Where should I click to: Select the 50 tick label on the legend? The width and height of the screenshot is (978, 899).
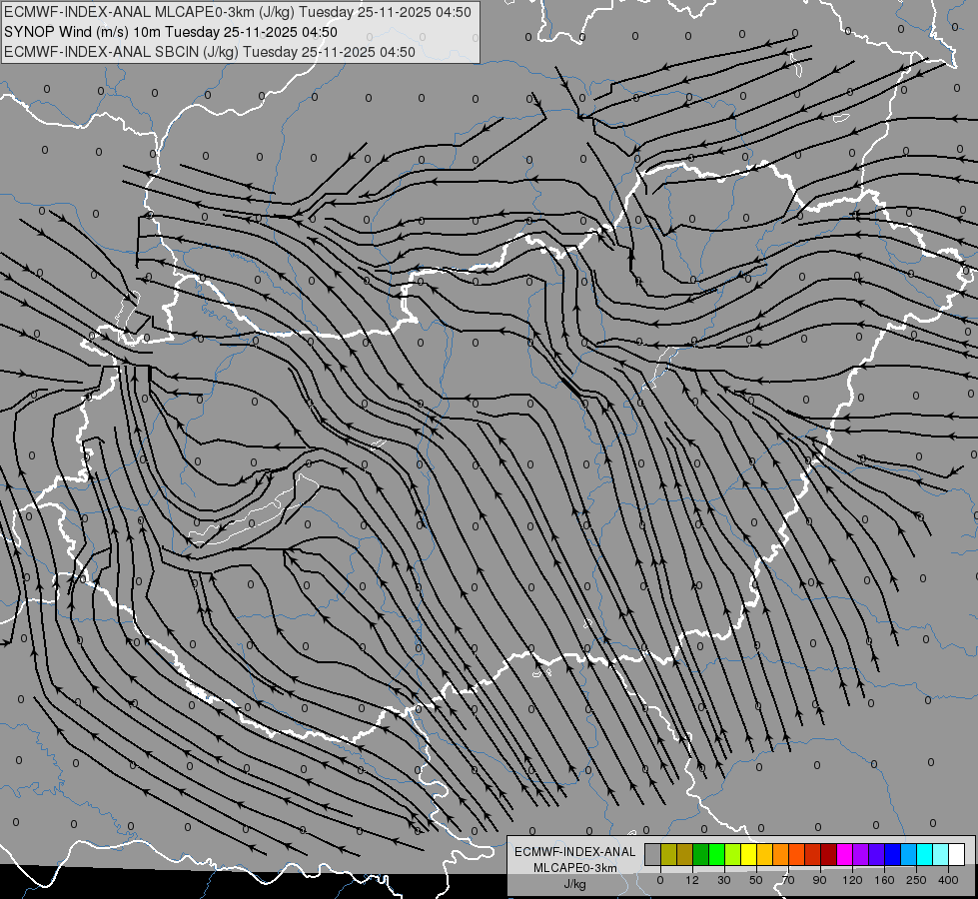coord(756,880)
